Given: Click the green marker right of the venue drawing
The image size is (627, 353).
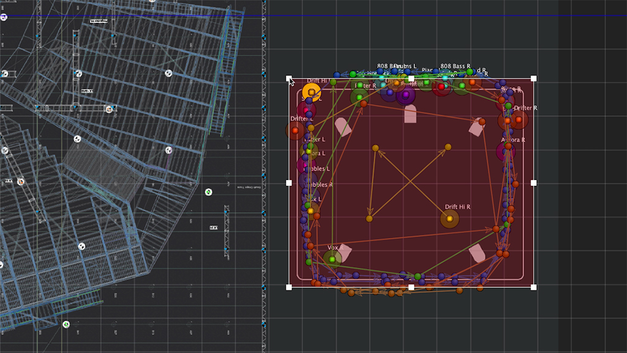Looking at the screenshot, I should pyautogui.click(x=209, y=192).
